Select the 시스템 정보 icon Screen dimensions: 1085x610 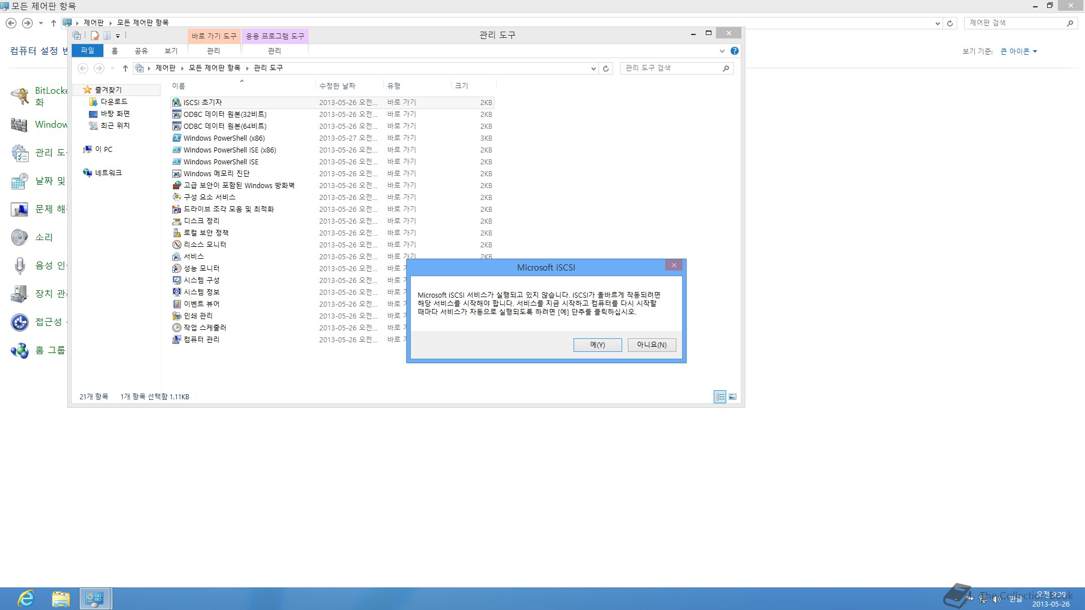tap(177, 292)
